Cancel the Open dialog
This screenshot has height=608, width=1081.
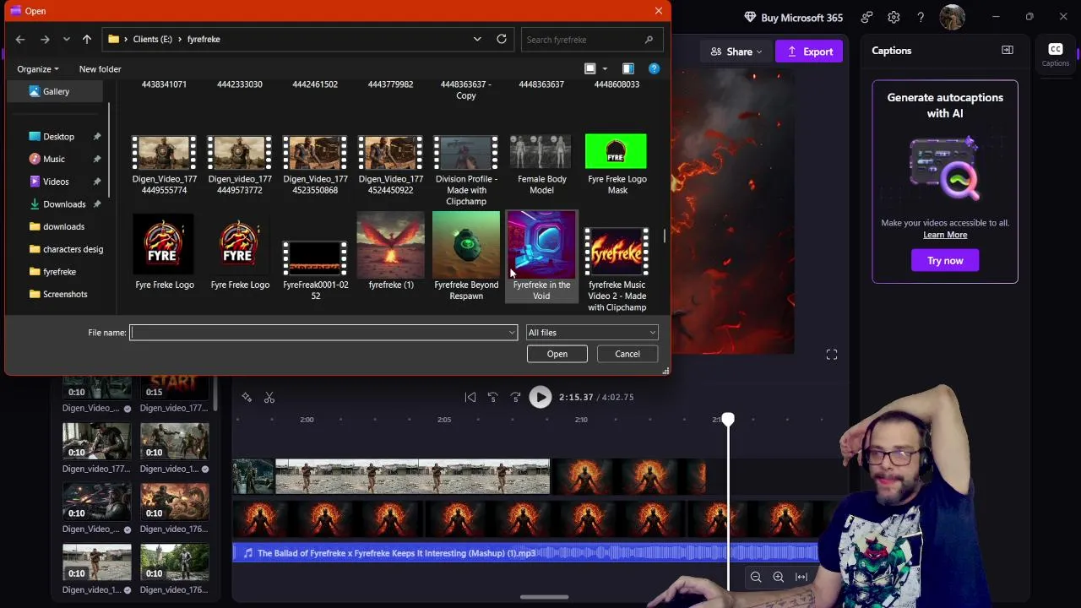pos(627,354)
